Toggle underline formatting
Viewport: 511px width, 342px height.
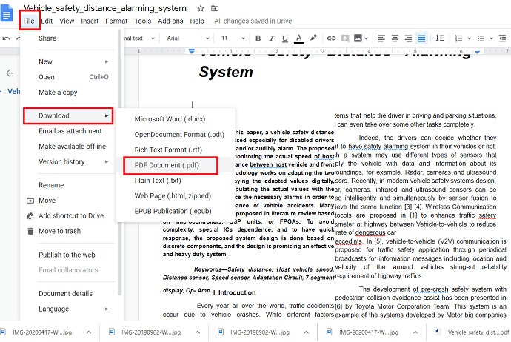point(285,38)
